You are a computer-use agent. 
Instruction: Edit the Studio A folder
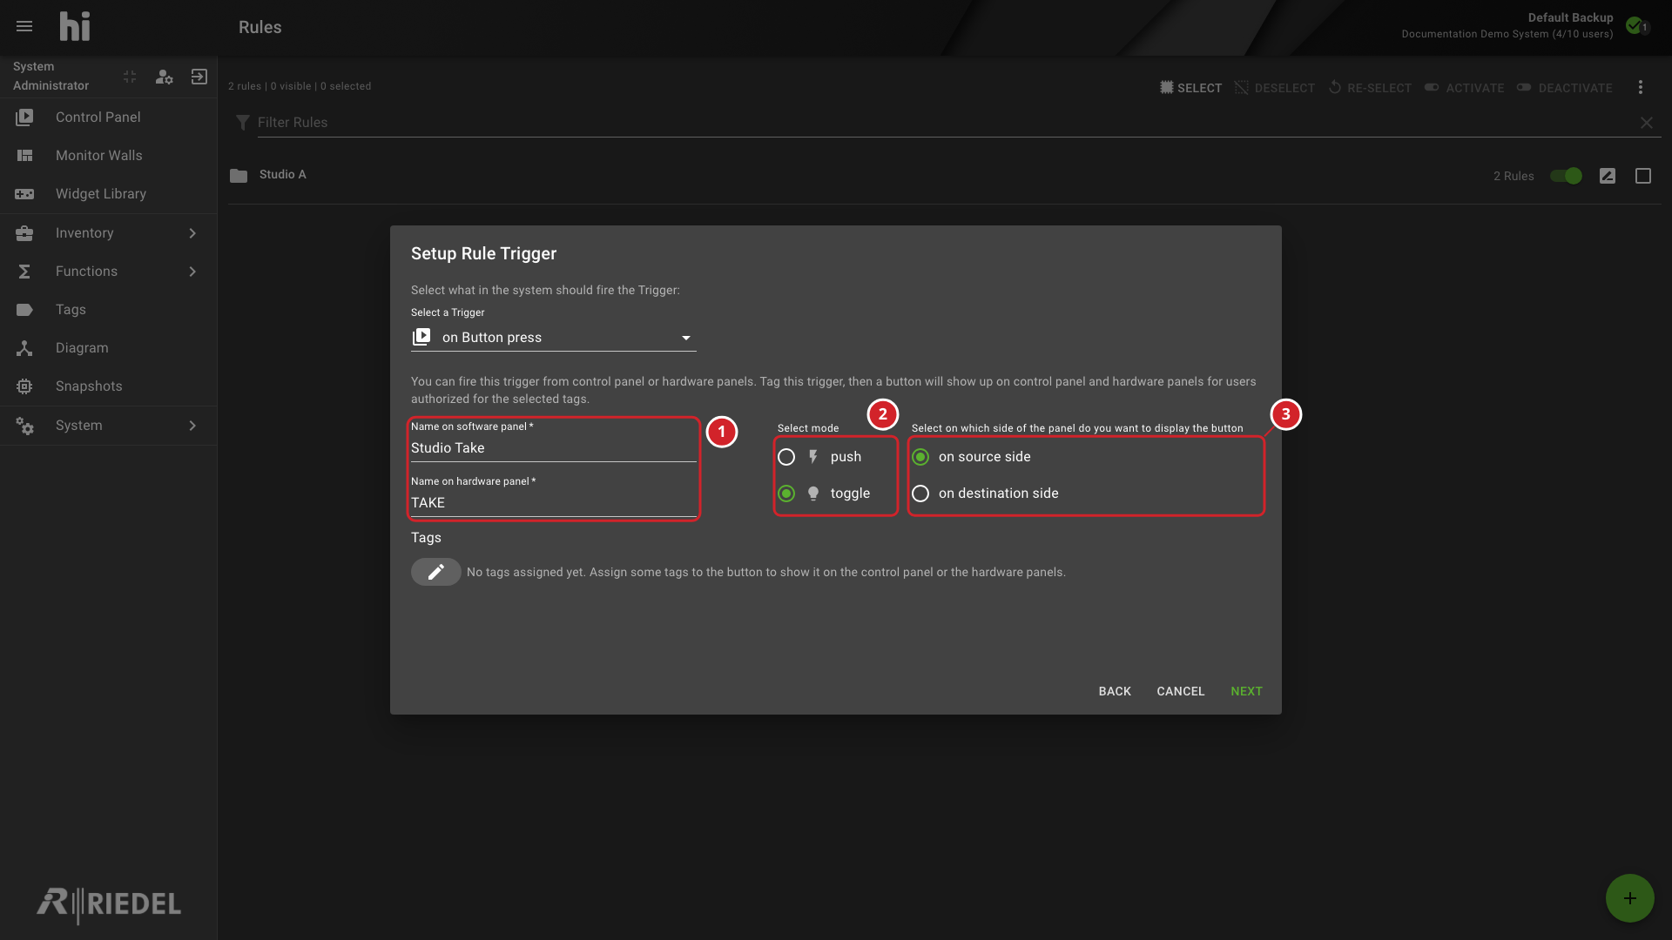coord(1608,176)
